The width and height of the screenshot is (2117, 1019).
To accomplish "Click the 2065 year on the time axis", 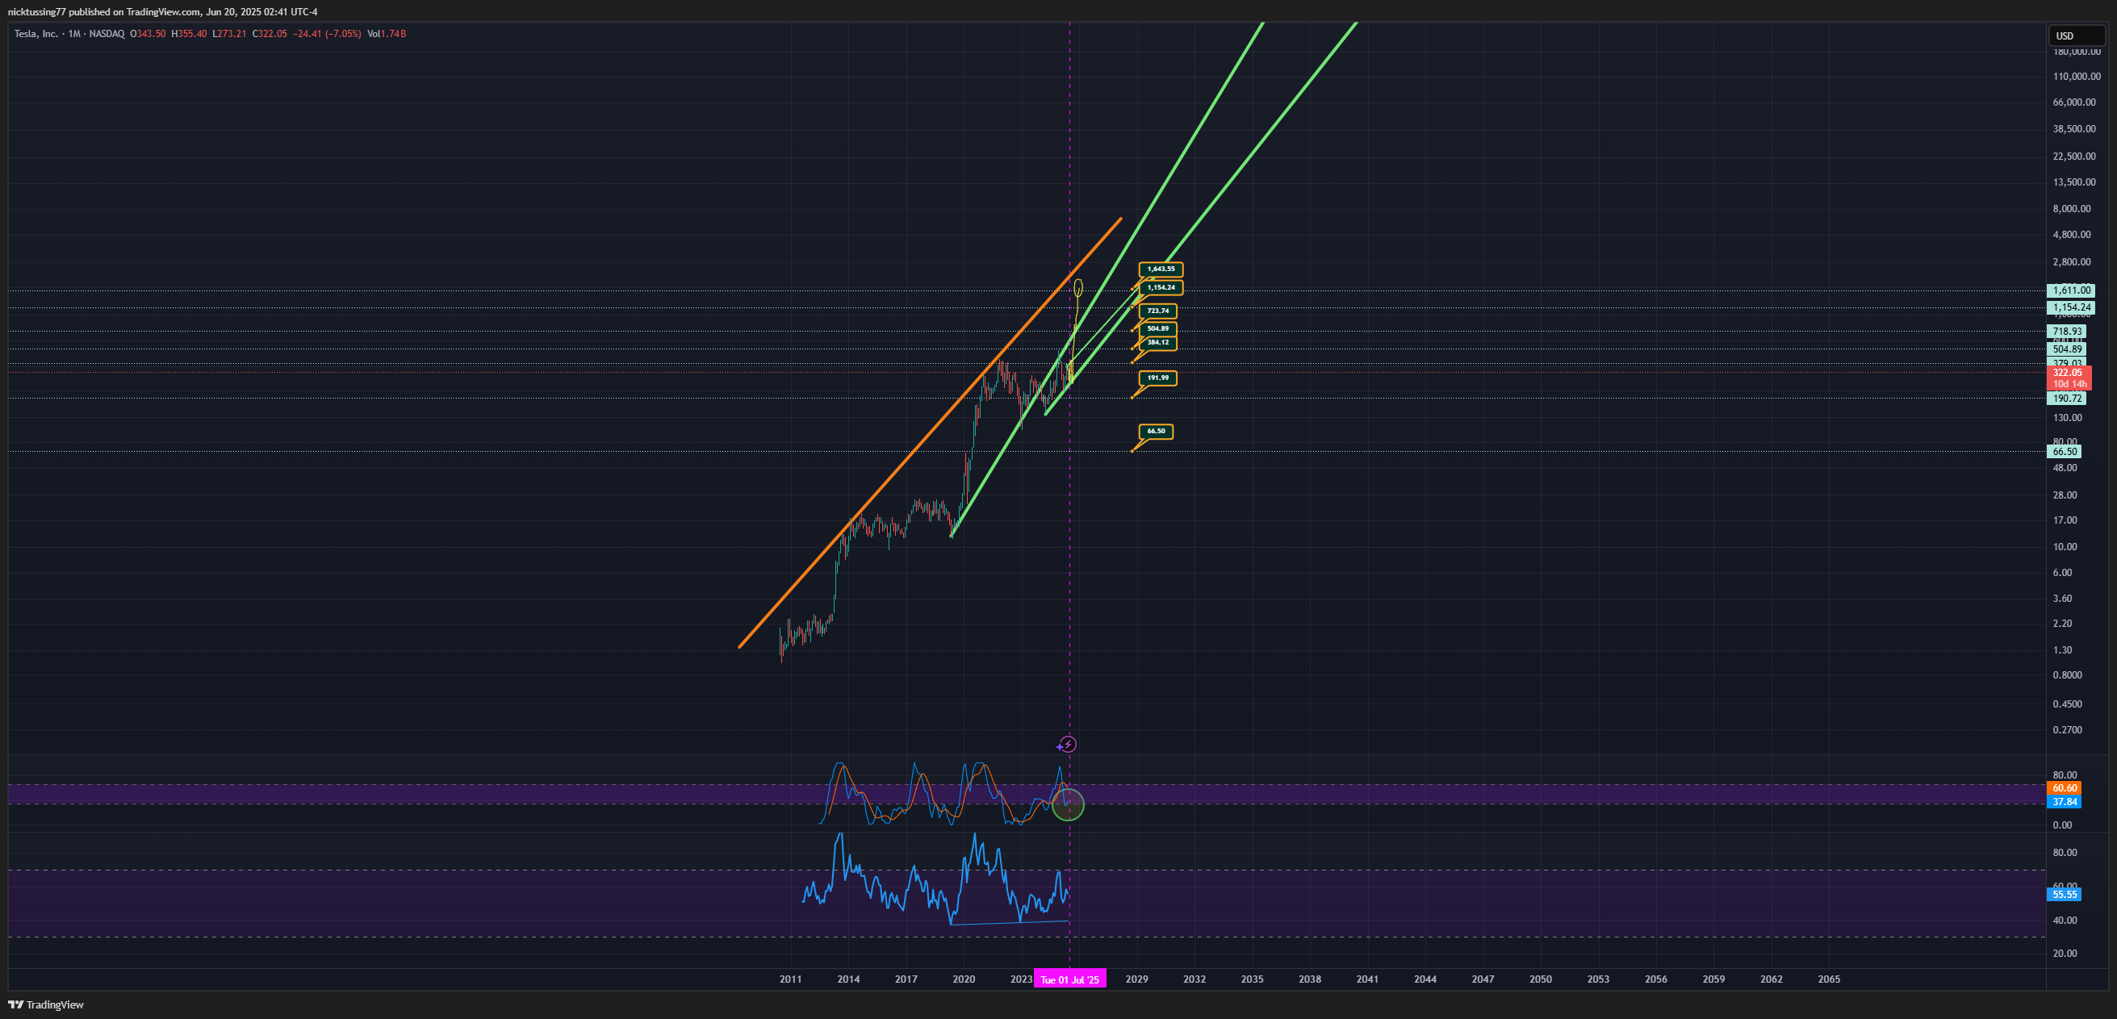I will click(x=1829, y=979).
